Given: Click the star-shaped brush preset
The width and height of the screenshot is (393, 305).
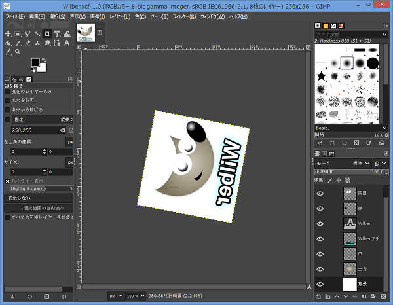Looking at the screenshot, I should 322,77.
